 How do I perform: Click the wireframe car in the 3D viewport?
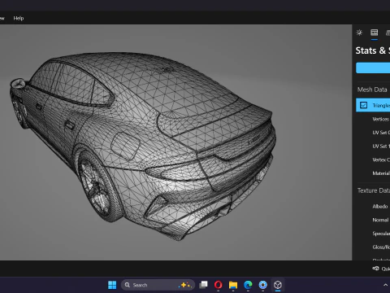144,146
